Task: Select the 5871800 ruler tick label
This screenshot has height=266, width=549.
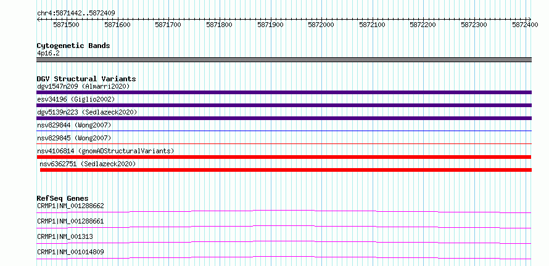Action: coord(219,25)
